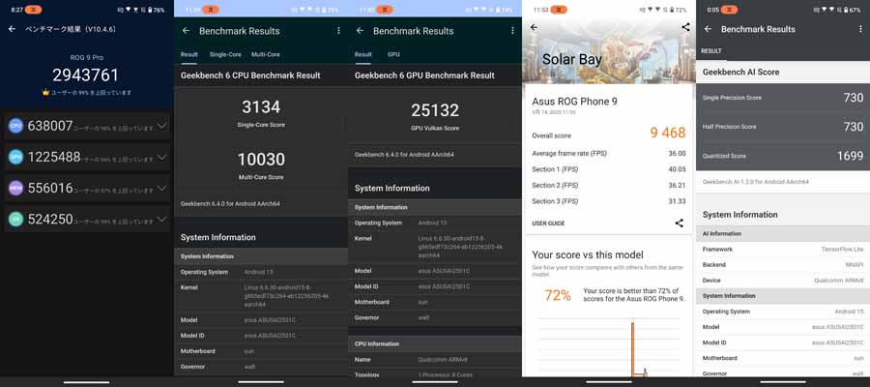Tap back arrow on AnTuTu results screen

point(13,29)
